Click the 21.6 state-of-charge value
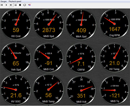Image resolution: width=130 pixels, height=106 pixels. 16,95
